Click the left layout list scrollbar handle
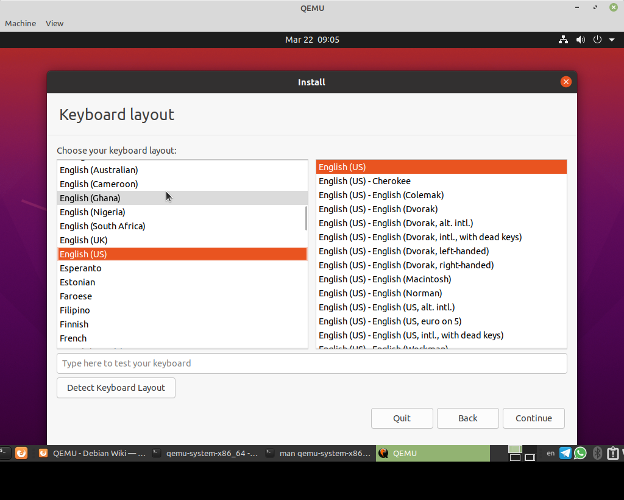The height and width of the screenshot is (500, 624). click(306, 218)
